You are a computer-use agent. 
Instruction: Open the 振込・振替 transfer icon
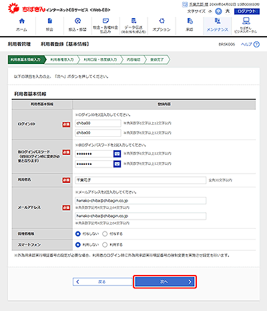point(77,21)
